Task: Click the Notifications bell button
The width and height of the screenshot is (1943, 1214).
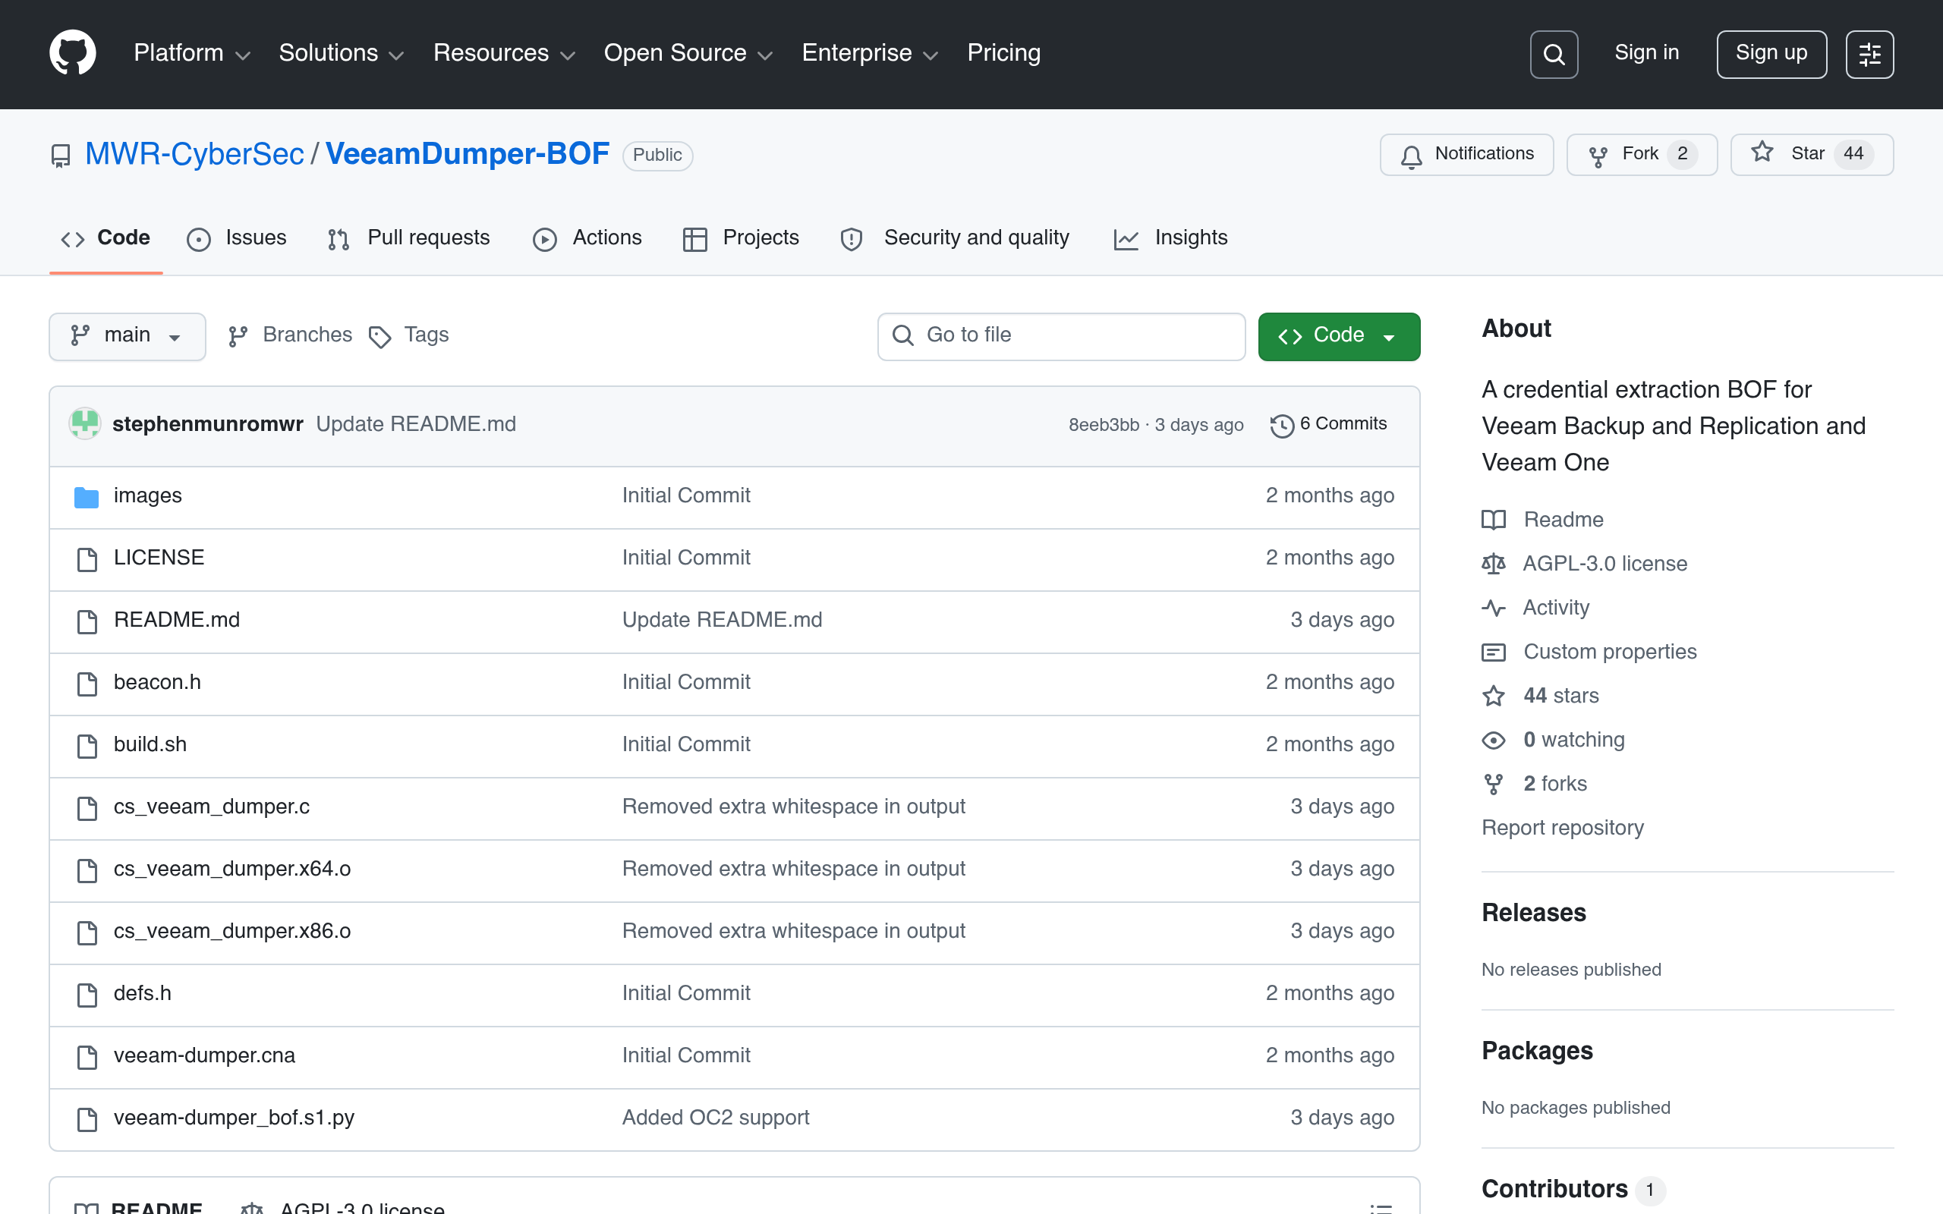Action: (x=1466, y=154)
